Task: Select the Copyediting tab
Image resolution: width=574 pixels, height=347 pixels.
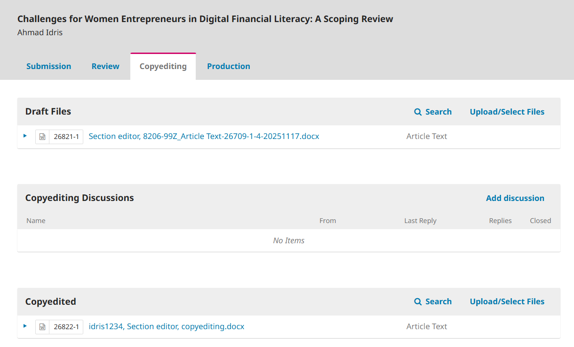Action: 163,66
